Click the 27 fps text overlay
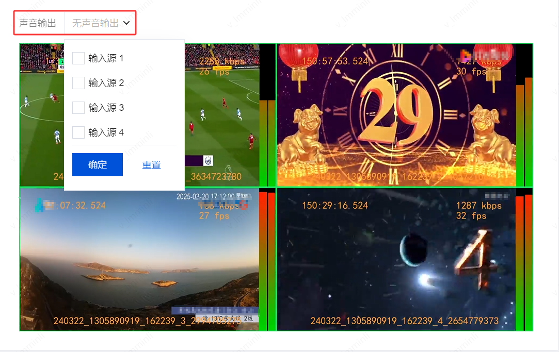The height and width of the screenshot is (352, 559). click(x=214, y=216)
